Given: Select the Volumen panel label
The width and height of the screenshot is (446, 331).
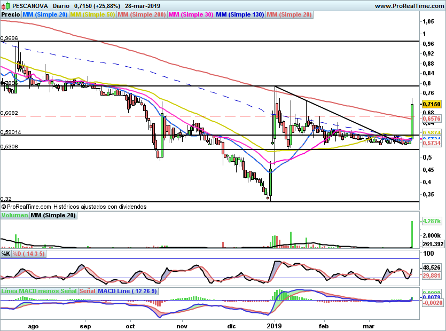Looking at the screenshot, I should [x=14, y=216].
